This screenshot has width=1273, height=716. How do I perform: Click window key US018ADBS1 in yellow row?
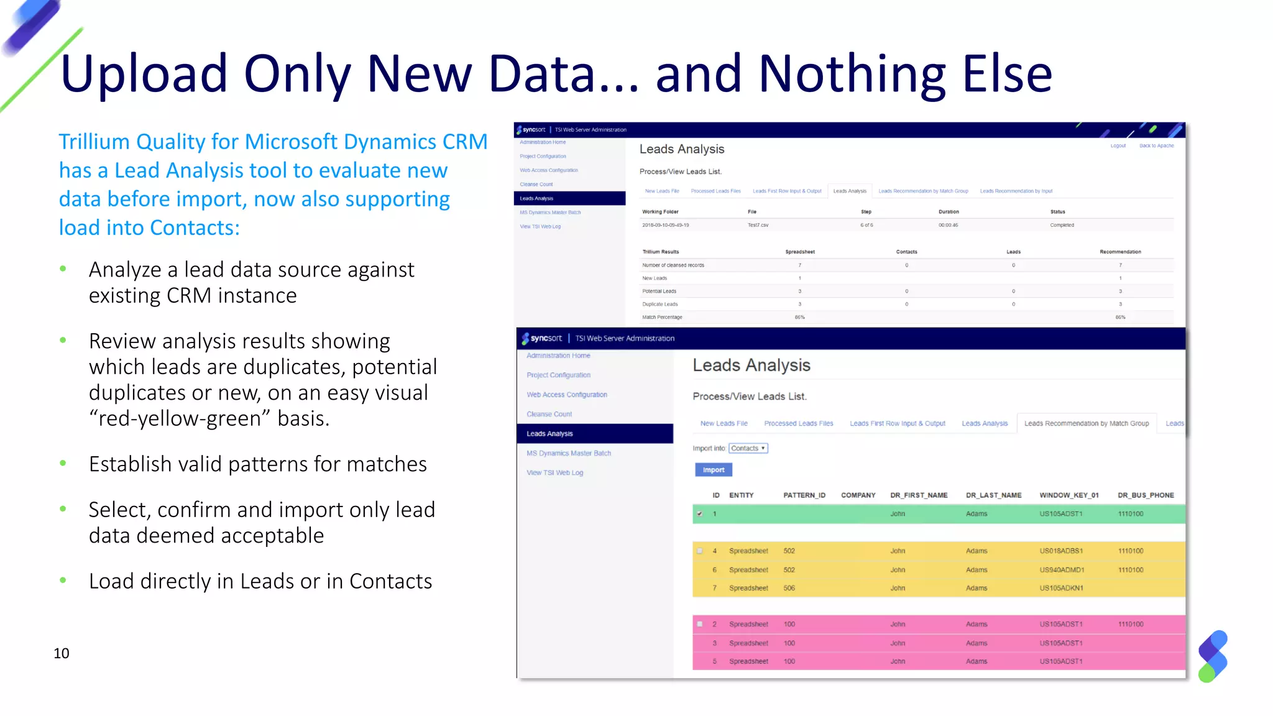click(1061, 551)
